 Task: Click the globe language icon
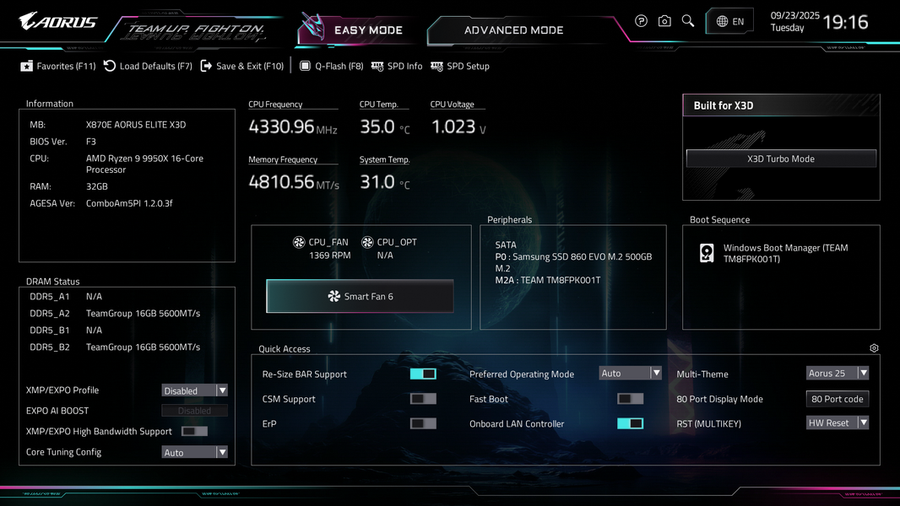722,21
